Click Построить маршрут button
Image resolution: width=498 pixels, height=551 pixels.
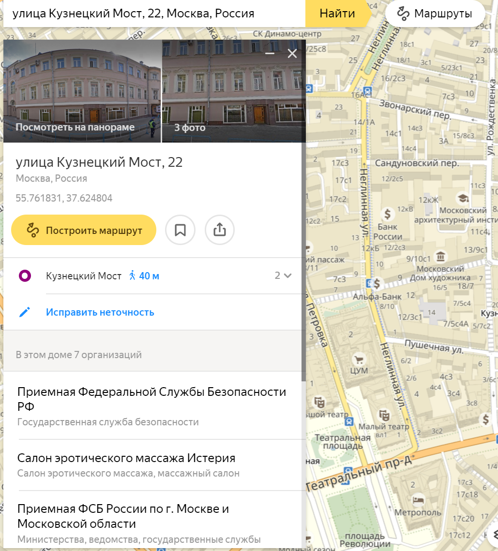[x=84, y=230]
